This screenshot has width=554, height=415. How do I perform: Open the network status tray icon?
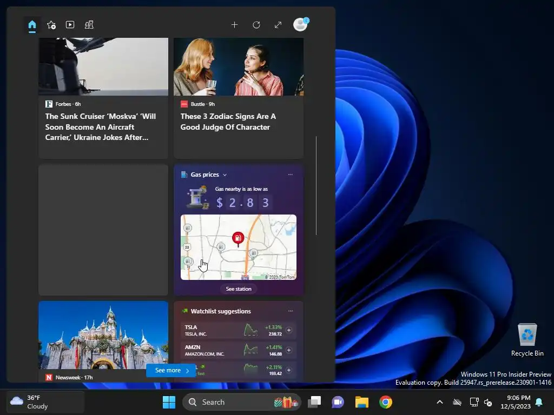pyautogui.click(x=474, y=402)
